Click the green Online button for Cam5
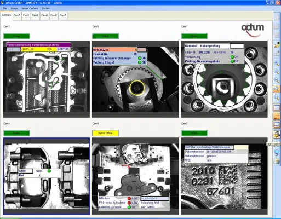 106,36
